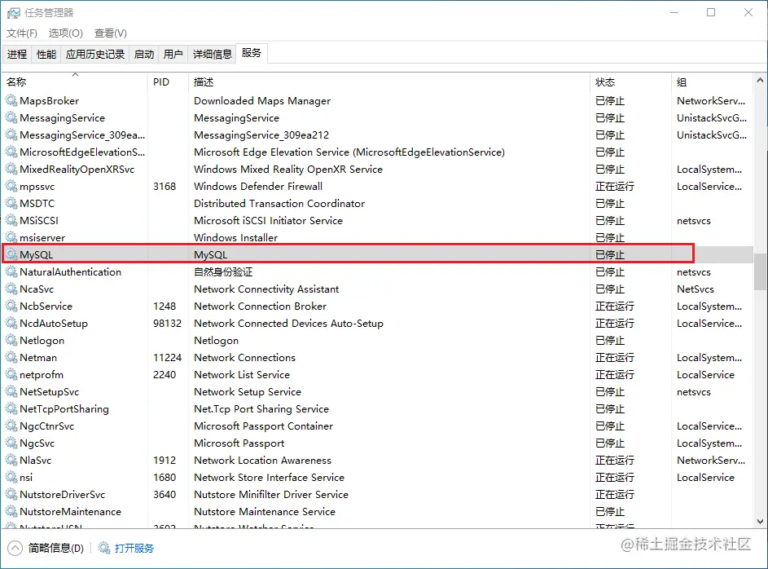Image resolution: width=768 pixels, height=569 pixels.
Task: Switch to the 启动 tab
Action: click(x=144, y=54)
